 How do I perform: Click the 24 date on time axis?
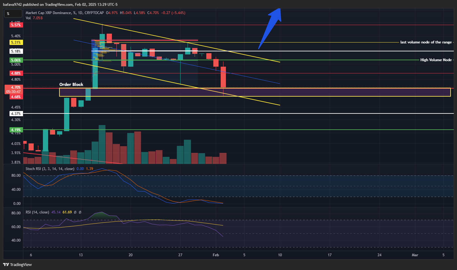coord(379,255)
